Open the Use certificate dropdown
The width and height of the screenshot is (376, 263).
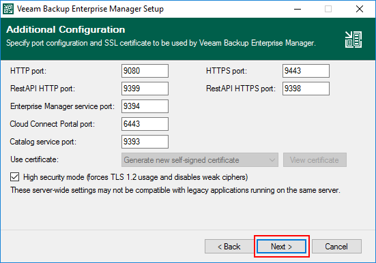coord(200,159)
